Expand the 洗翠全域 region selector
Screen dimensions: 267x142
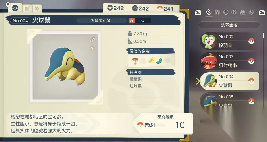tap(229, 25)
